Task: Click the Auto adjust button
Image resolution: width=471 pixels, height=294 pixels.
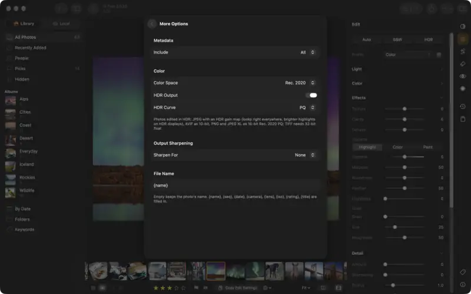Action: (366, 39)
